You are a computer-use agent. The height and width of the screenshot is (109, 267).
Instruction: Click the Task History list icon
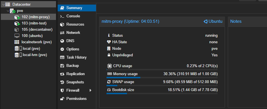click(62, 57)
